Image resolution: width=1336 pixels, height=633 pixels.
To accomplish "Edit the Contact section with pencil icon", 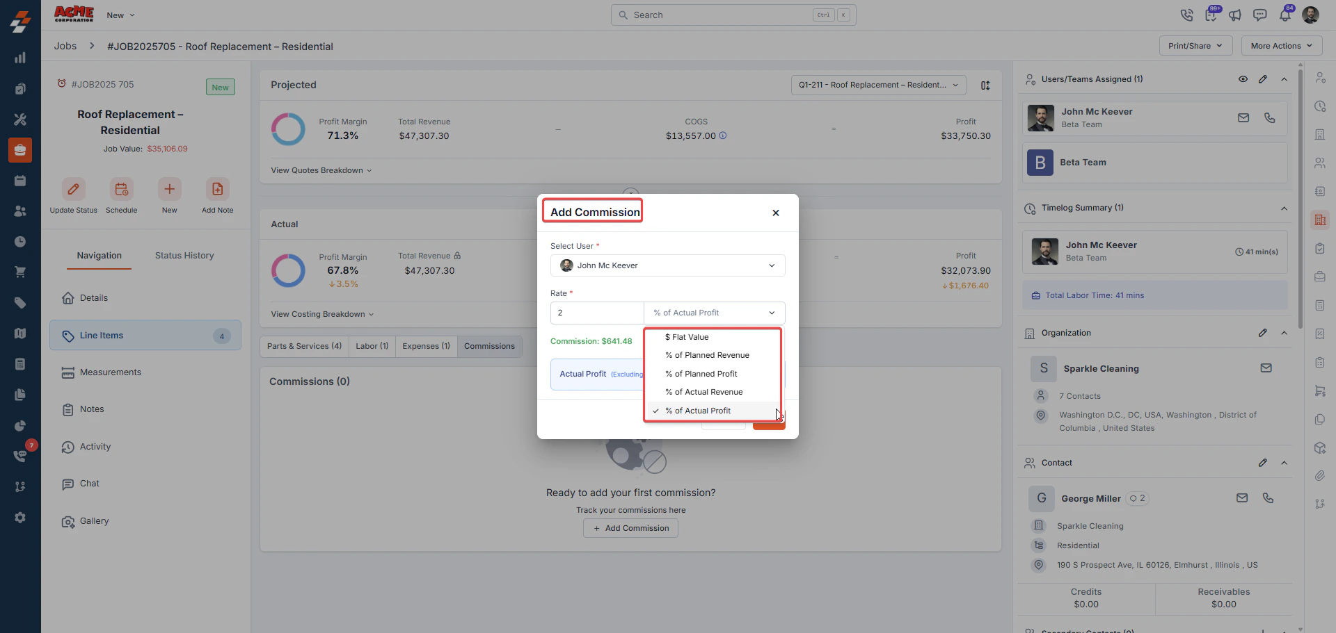I will (x=1263, y=463).
